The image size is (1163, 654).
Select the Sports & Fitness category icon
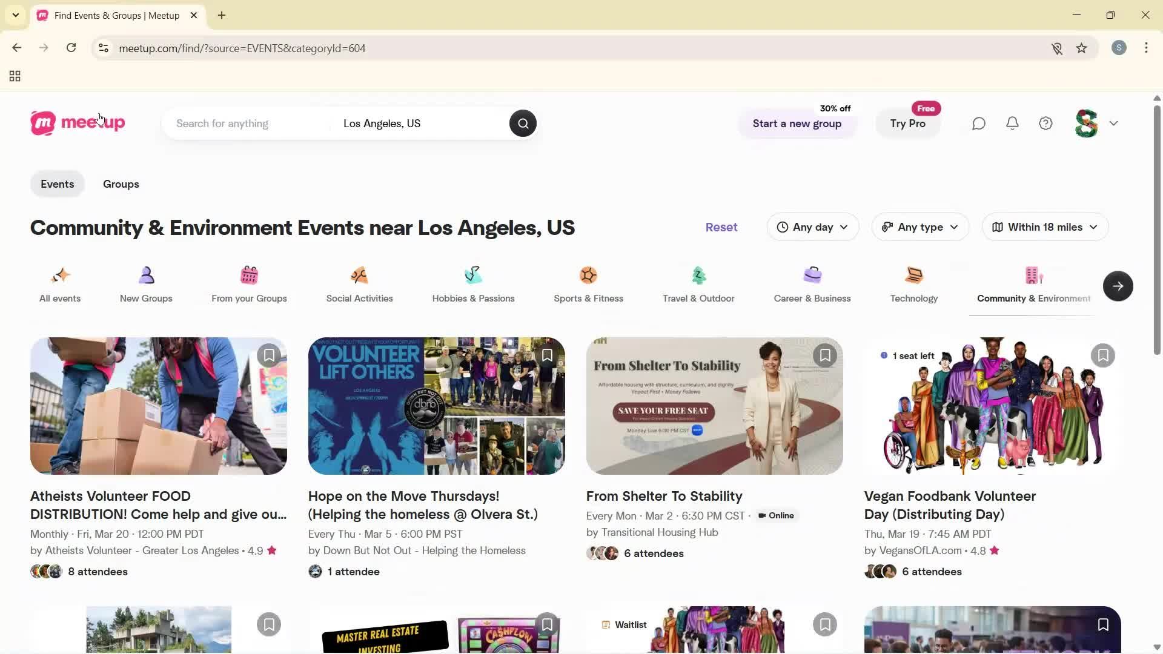coord(588,276)
